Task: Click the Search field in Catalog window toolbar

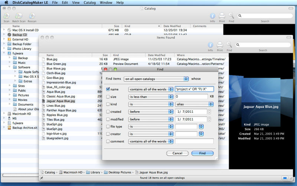Action: click(265, 16)
